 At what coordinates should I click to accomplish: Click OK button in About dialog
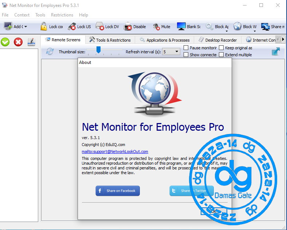(214, 211)
